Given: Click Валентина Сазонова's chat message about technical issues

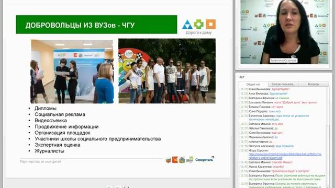Looking at the screenshot, I should point(274,118).
